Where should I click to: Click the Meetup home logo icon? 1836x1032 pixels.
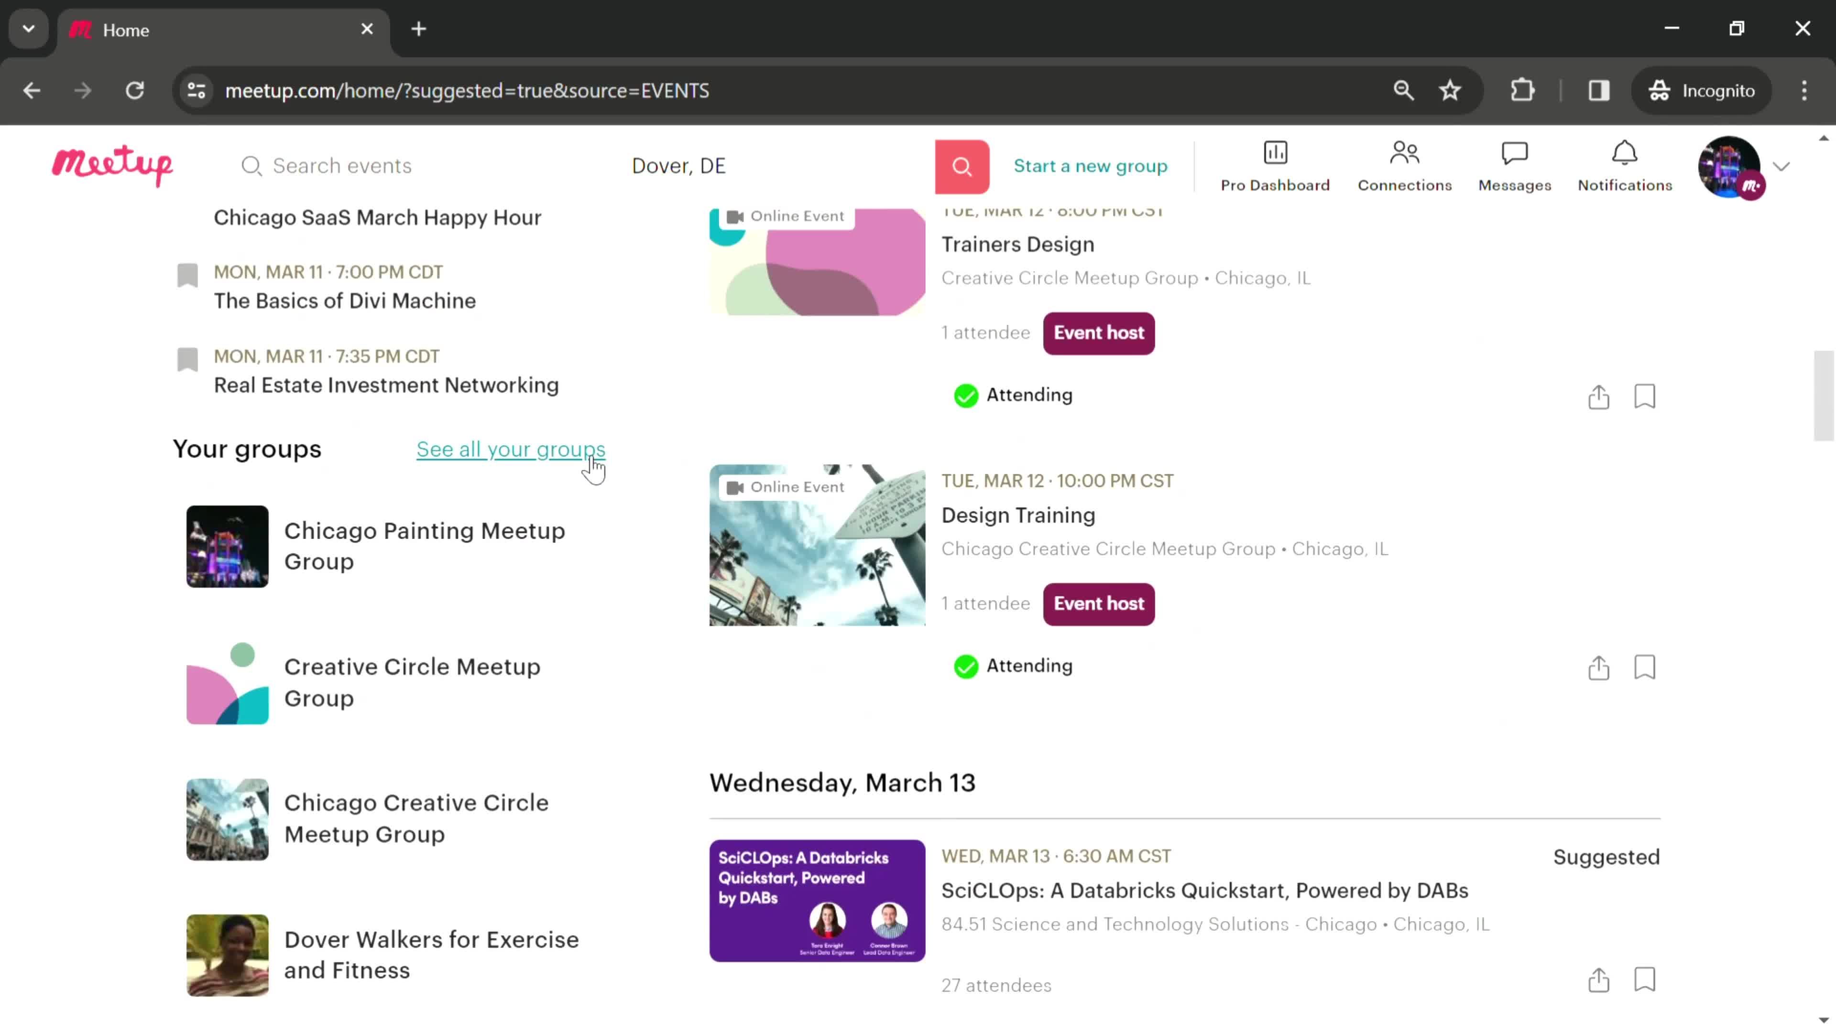click(113, 165)
